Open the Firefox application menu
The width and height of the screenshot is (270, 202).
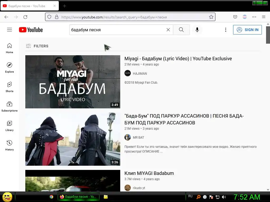click(x=264, y=17)
